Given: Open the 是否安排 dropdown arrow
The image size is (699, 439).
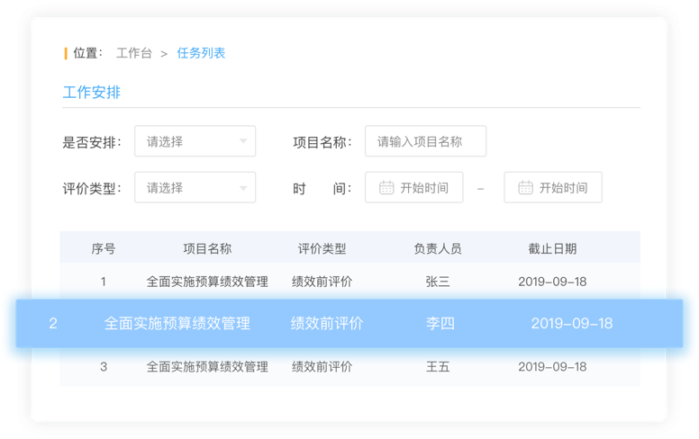Looking at the screenshot, I should (x=243, y=141).
